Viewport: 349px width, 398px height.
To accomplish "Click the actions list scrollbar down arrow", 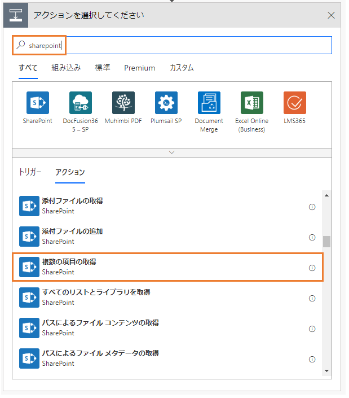I will click(326, 371).
